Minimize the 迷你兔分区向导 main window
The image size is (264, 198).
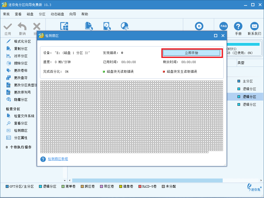(x=246, y=5)
